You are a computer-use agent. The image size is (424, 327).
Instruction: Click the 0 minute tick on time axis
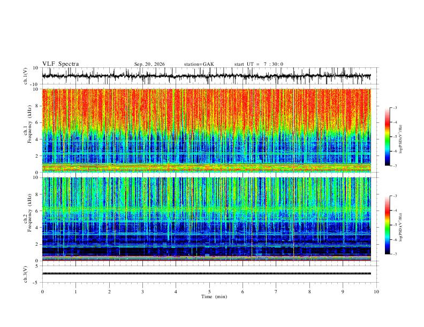42,292
